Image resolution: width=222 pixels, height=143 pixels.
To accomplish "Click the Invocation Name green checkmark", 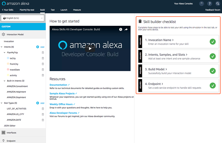I will click(x=212, y=42).
